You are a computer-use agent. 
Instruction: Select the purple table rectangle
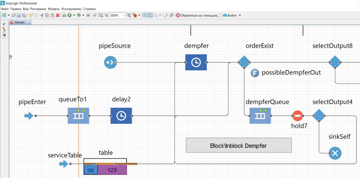(x=112, y=170)
